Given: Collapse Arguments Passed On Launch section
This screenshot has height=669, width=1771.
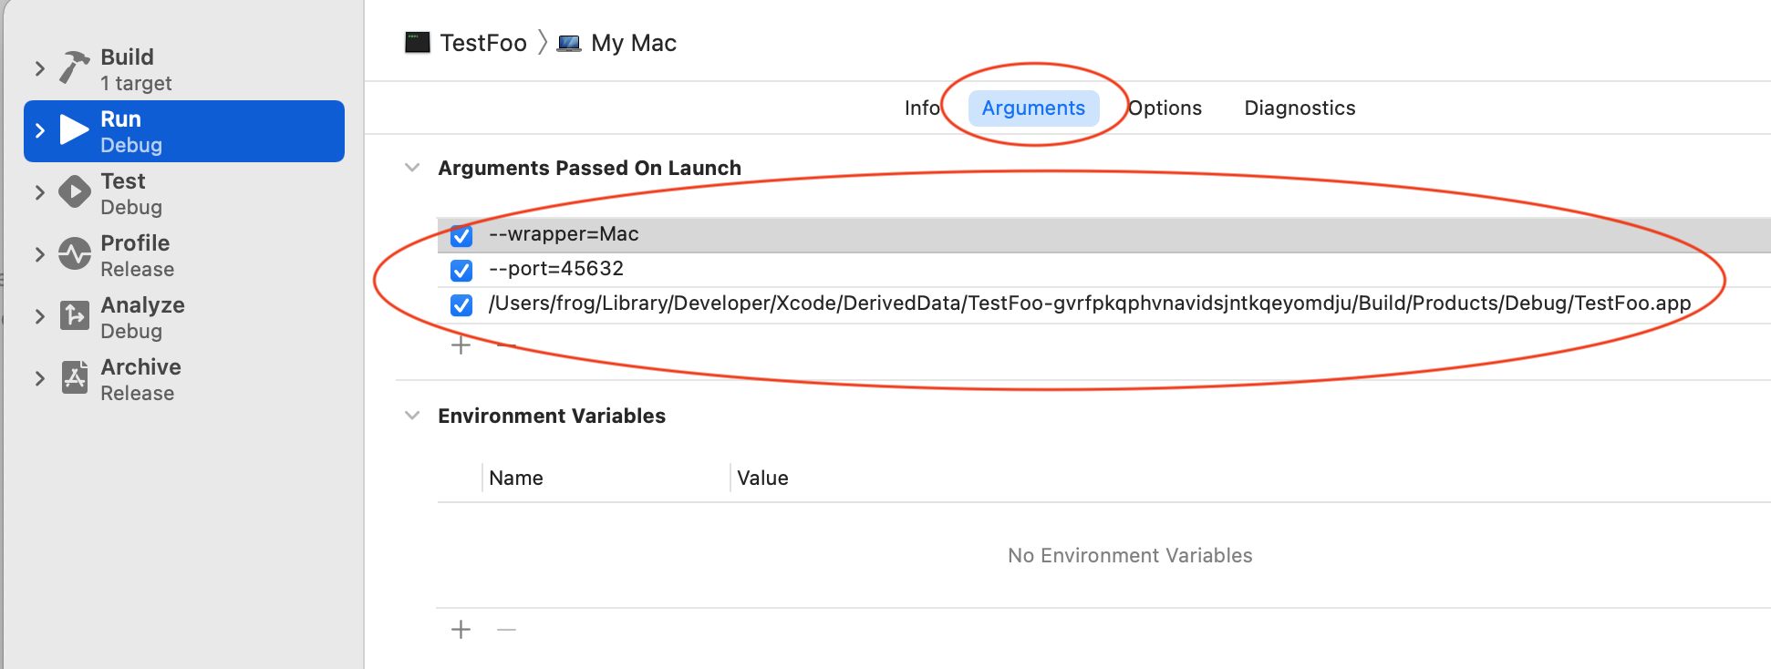Looking at the screenshot, I should (412, 168).
